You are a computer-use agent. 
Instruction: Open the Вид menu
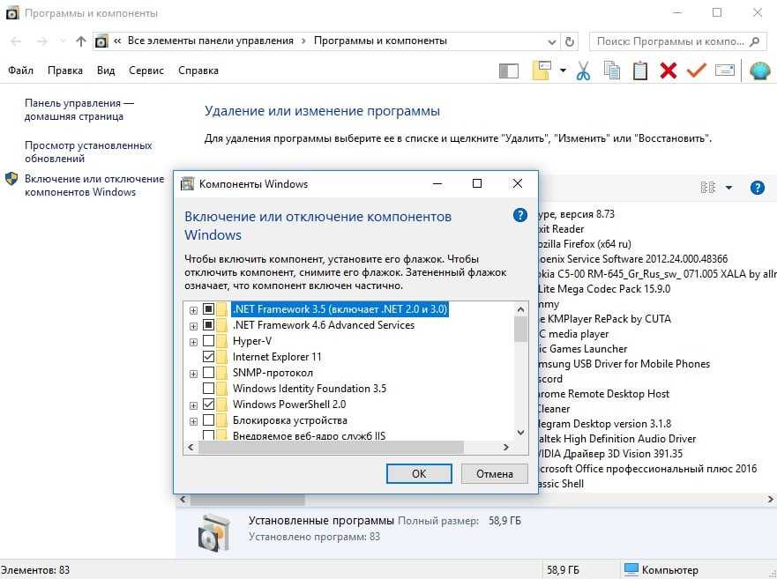click(106, 71)
